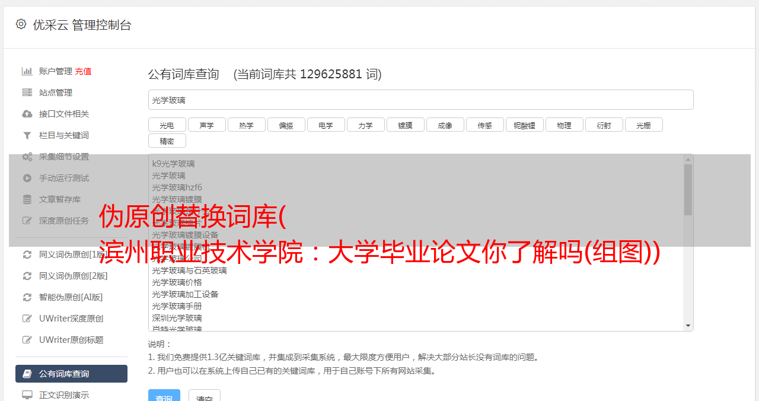Click the book icon for 公有词库查询
759x401 pixels.
point(27,374)
